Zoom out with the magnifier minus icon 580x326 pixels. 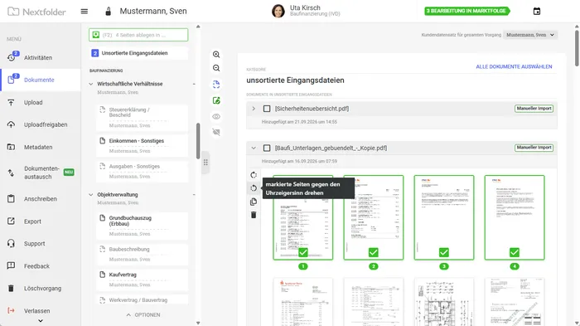pyautogui.click(x=216, y=68)
